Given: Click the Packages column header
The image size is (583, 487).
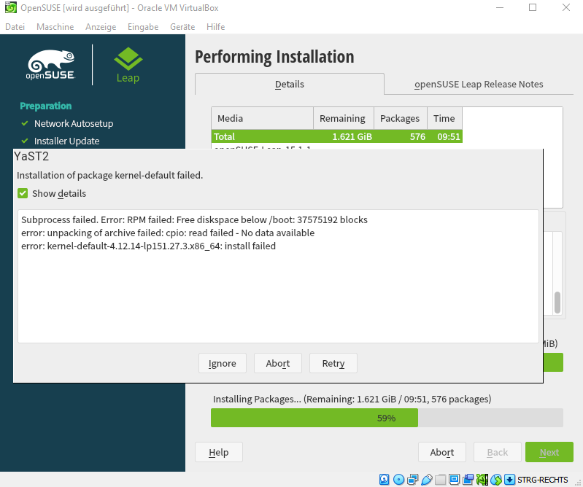Looking at the screenshot, I should click(401, 119).
